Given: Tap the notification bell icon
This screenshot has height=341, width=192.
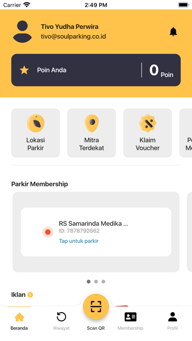Looking at the screenshot, I should coord(173,32).
